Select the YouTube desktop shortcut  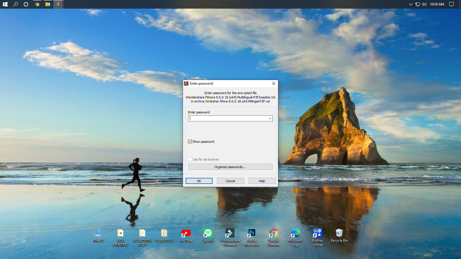[186, 233]
